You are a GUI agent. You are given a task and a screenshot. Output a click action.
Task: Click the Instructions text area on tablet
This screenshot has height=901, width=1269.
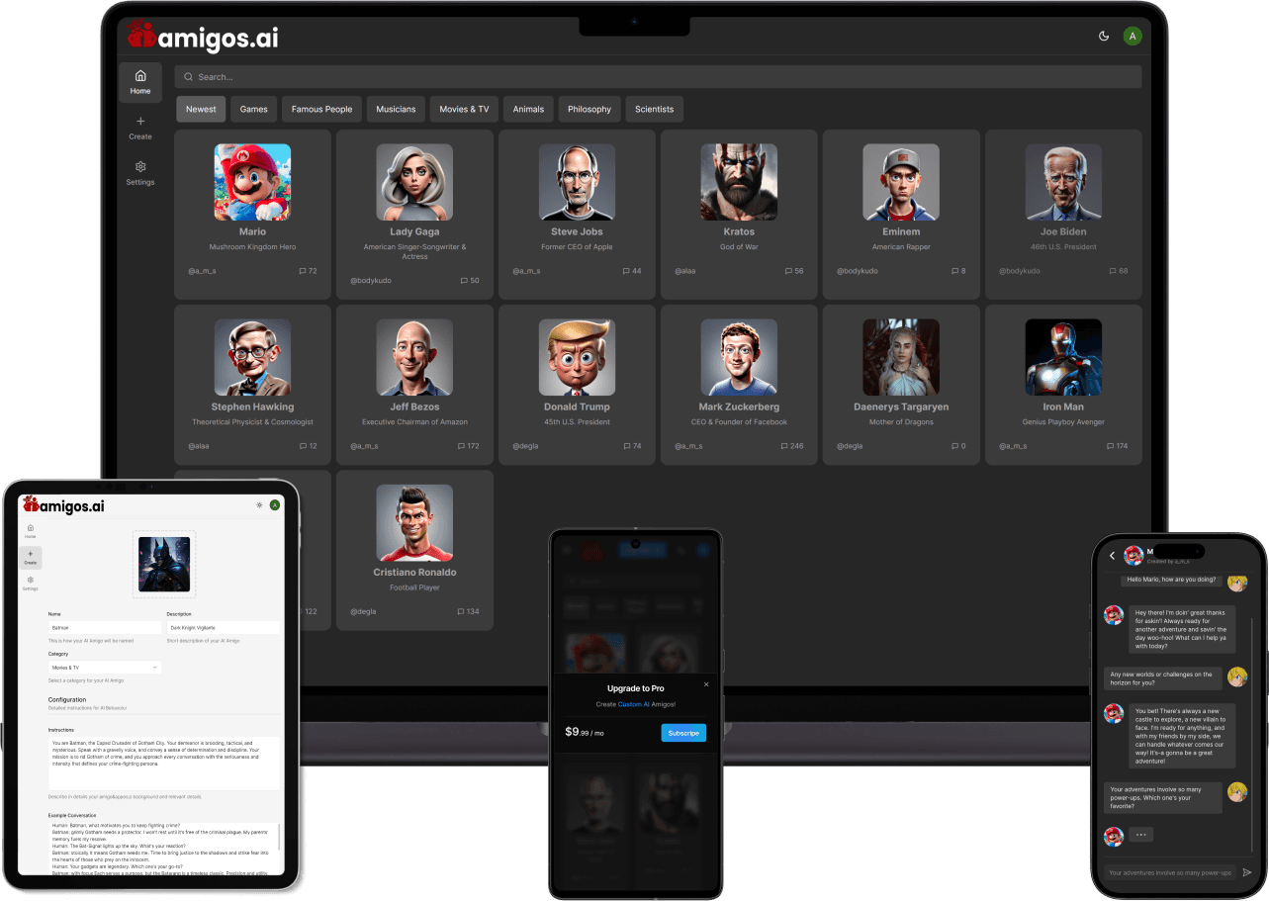click(164, 763)
